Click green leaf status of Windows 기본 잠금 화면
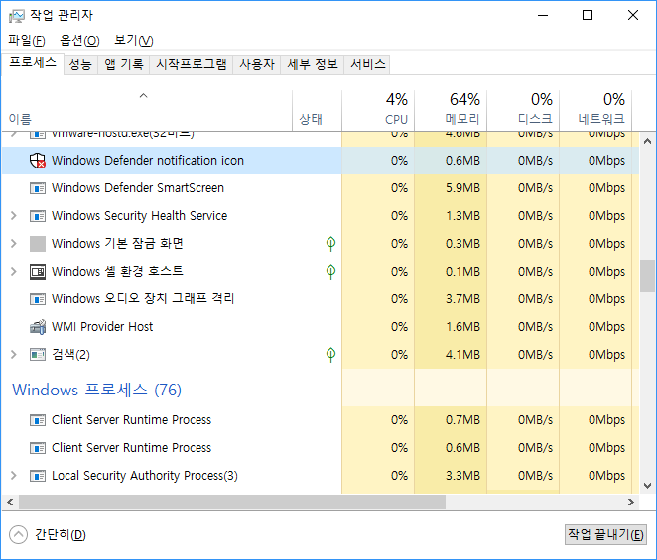The width and height of the screenshot is (657, 560). (x=330, y=244)
